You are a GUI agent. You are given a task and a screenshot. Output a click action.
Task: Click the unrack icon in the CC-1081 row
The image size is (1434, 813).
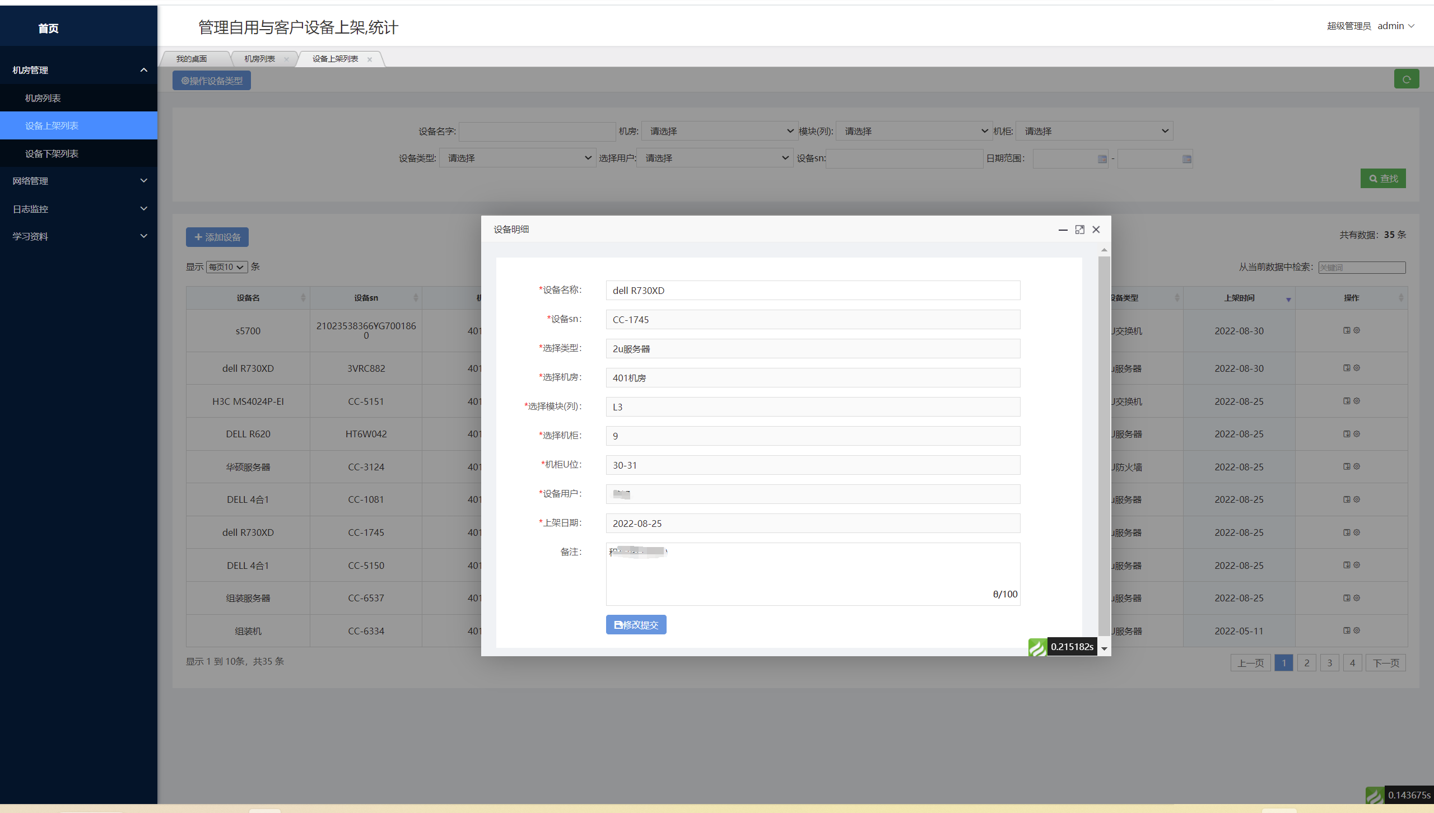[x=1347, y=499]
